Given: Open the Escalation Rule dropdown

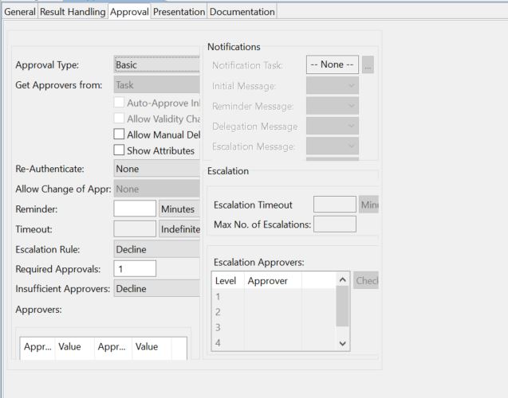Looking at the screenshot, I should pos(156,249).
